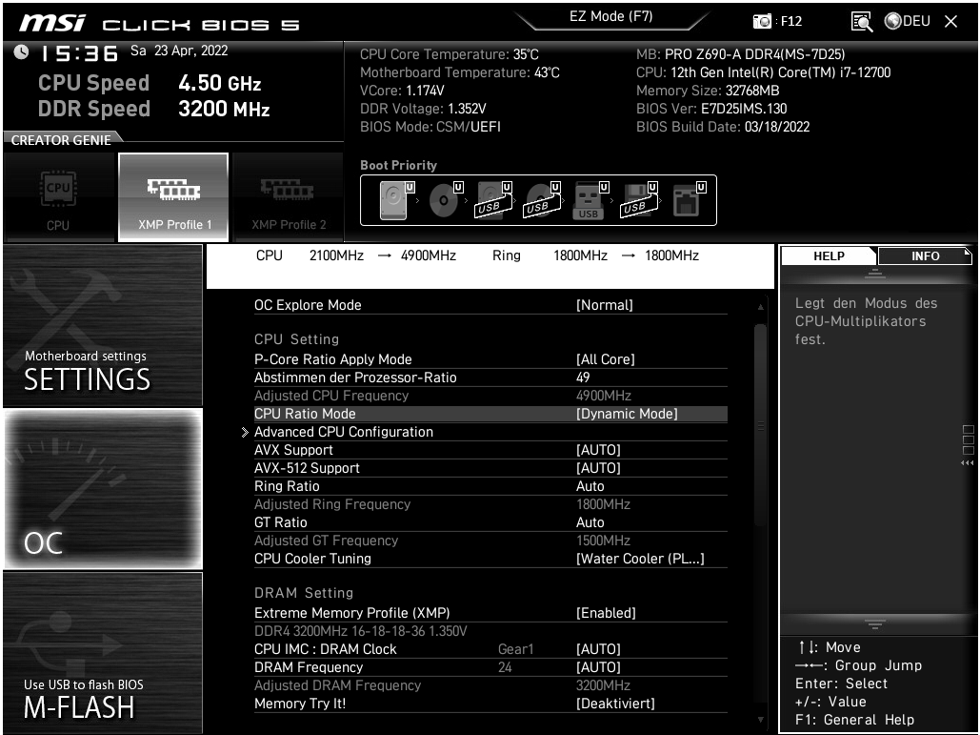Open the M-FLASH BIOS flashing section

point(103,652)
